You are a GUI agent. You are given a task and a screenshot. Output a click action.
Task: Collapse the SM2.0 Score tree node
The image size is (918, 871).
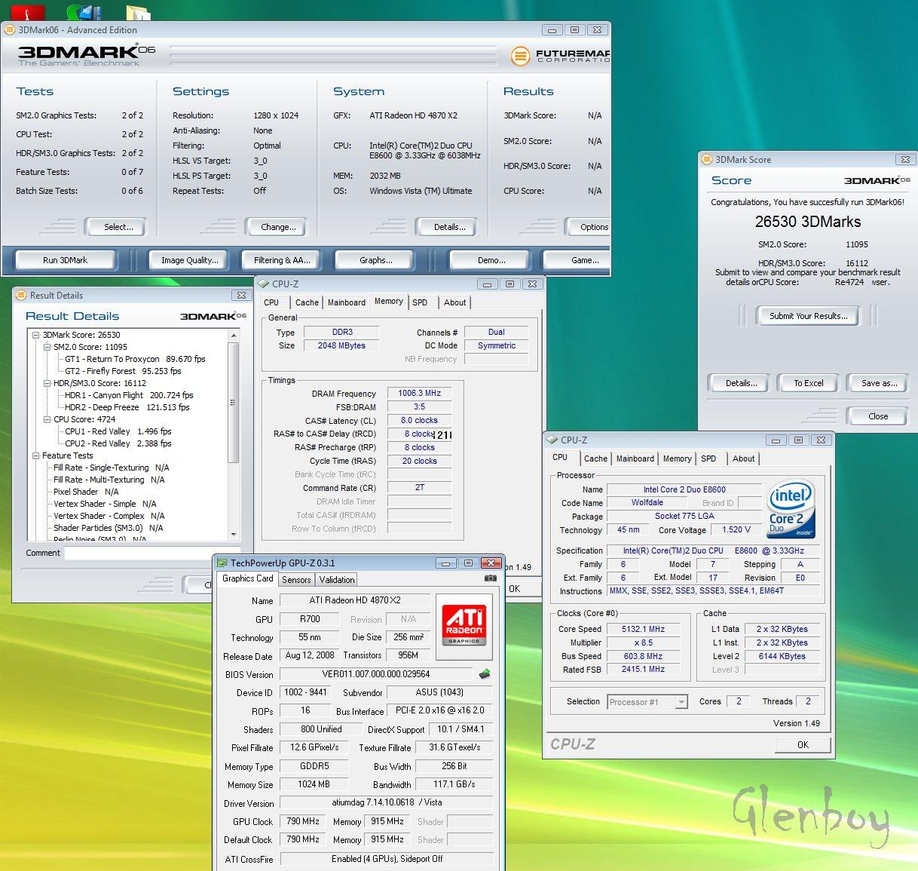pos(47,347)
